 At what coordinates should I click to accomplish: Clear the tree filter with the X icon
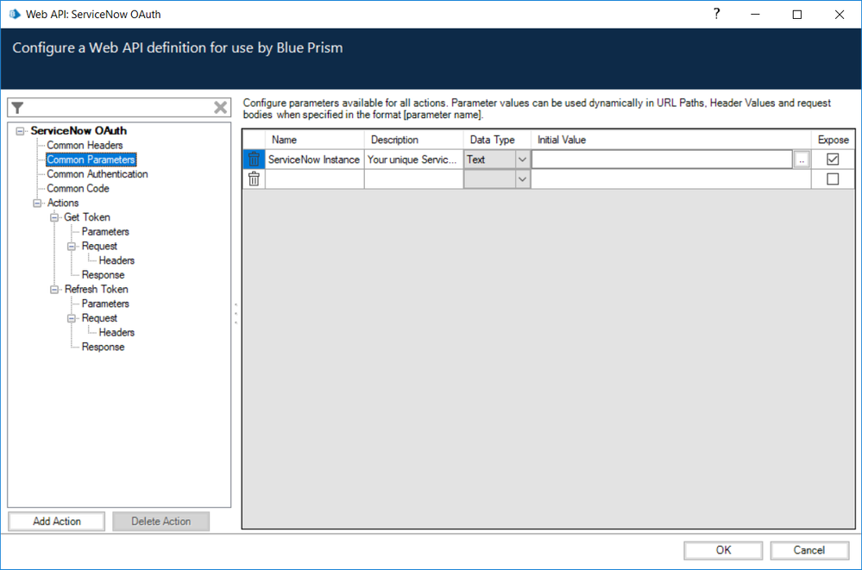221,108
